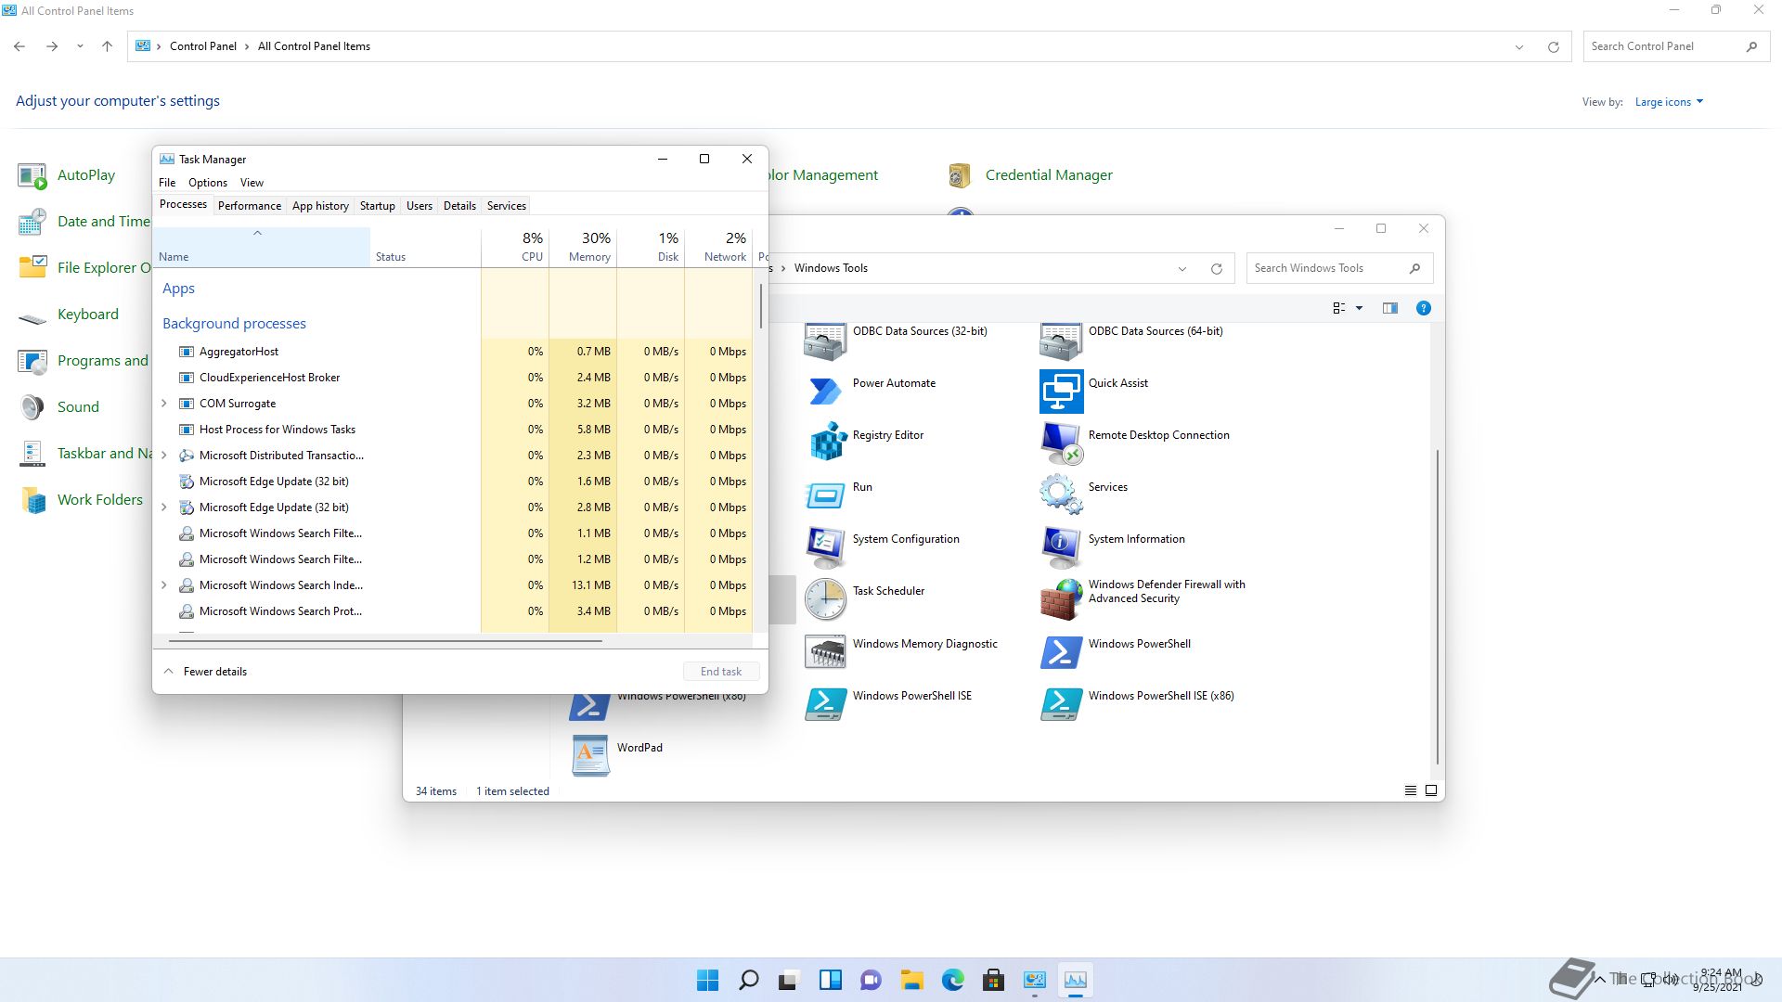Open the Details tab in Task Manager
Screen dimensions: 1782x1002
(459, 206)
